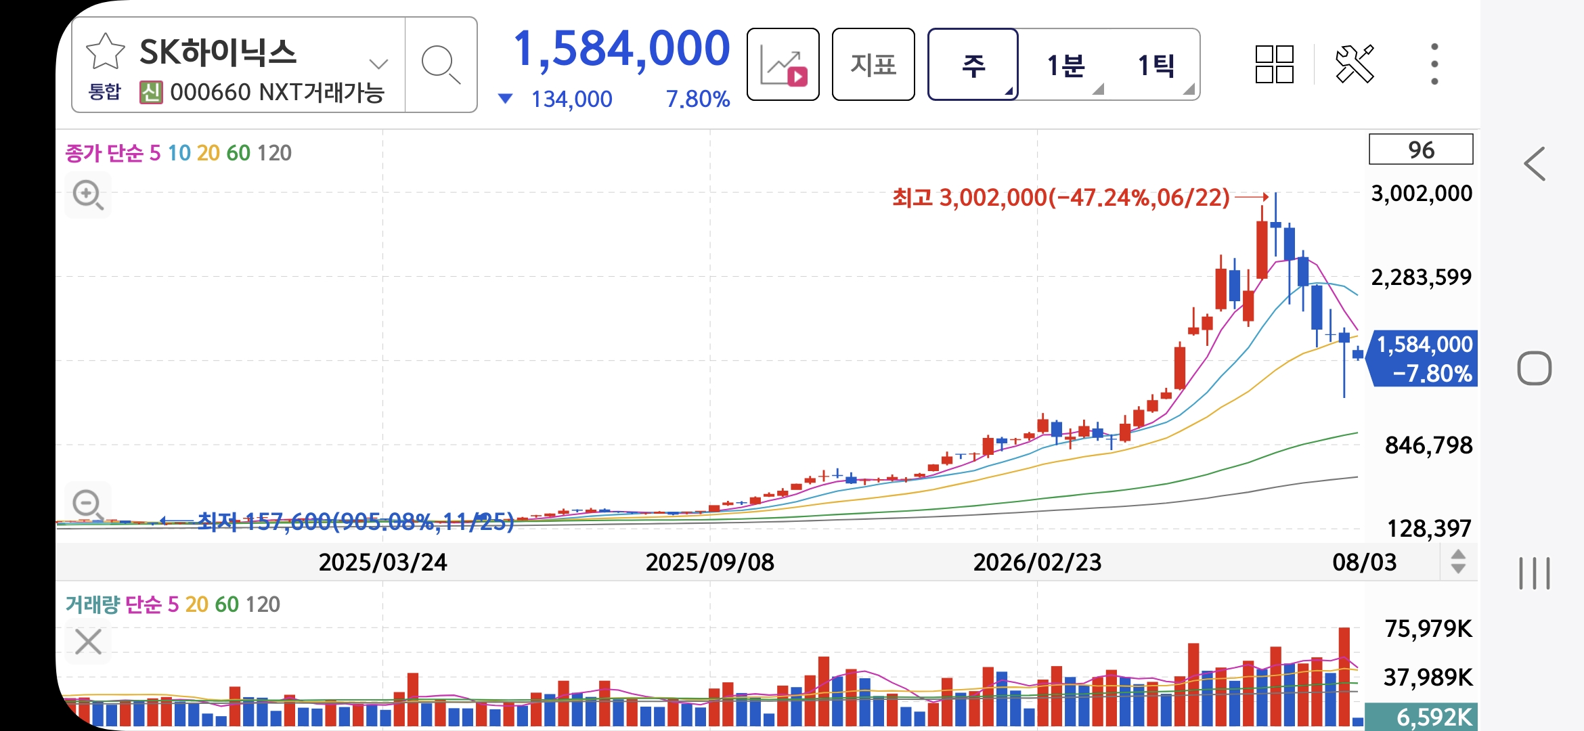
Task: Tap the Android back navigation arrow
Action: [1535, 164]
